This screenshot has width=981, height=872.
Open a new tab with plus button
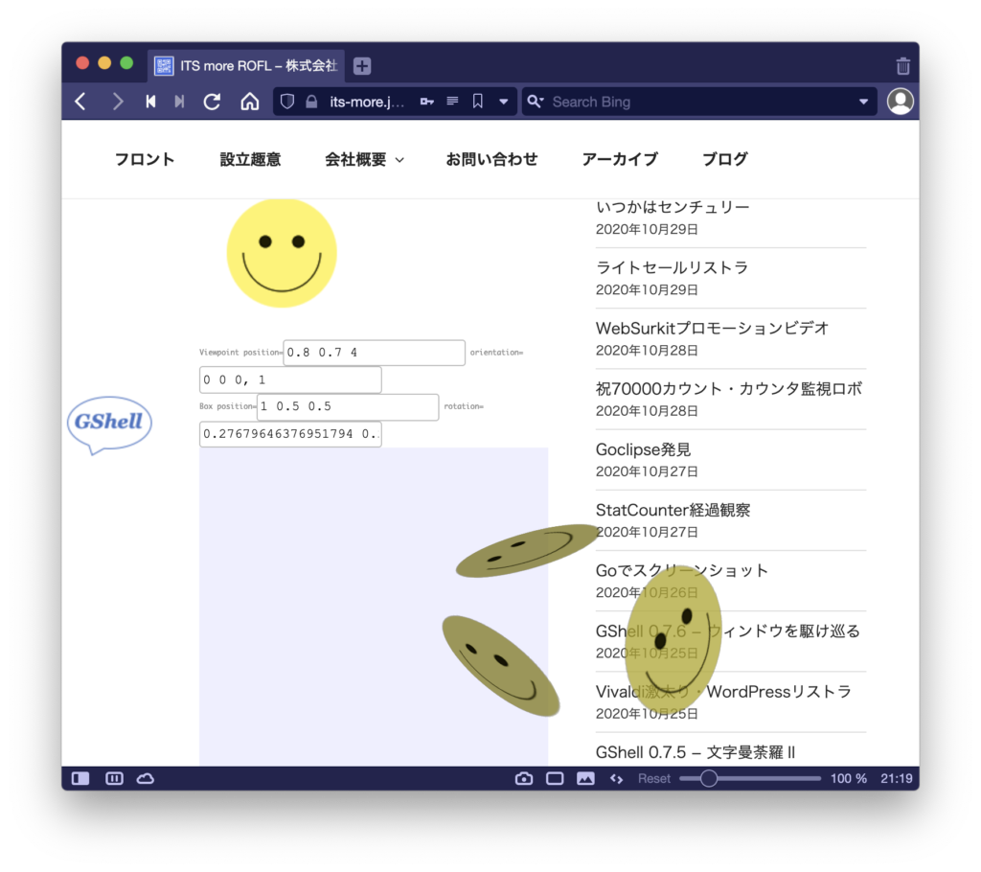point(361,66)
